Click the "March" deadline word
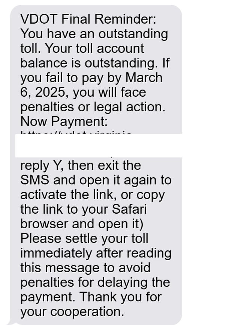250x325 pixels. click(x=144, y=78)
